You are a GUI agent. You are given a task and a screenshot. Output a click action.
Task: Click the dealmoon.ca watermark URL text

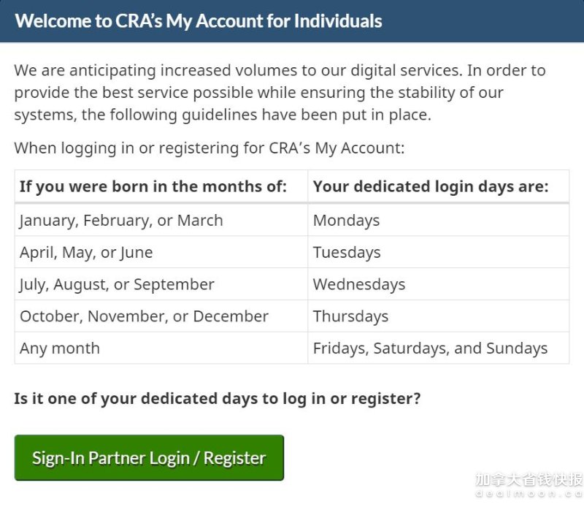pyautogui.click(x=529, y=494)
